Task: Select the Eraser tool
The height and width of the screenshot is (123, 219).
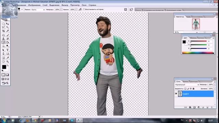Action: [x=3, y=42]
